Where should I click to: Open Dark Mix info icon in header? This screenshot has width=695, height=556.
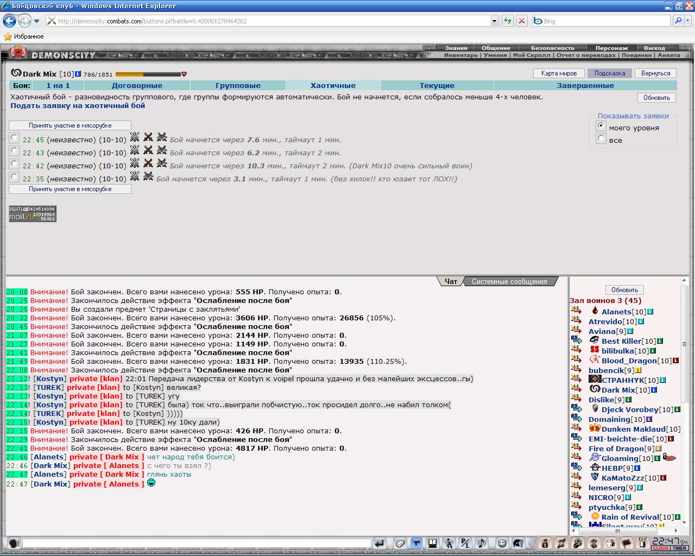click(78, 73)
